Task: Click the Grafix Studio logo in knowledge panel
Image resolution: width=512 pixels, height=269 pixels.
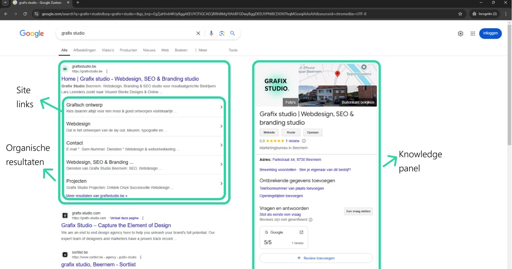Action: (x=276, y=85)
